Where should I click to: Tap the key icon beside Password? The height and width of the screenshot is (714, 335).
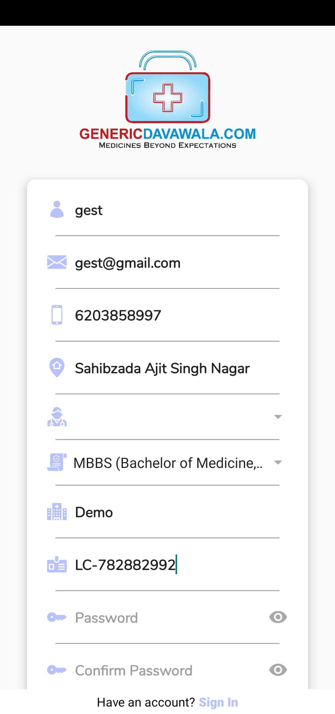coord(57,617)
